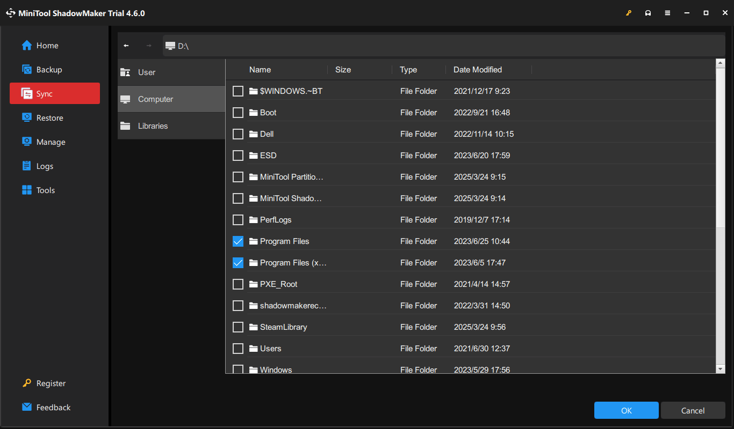
Task: Sort by the Name column header
Action: coord(260,70)
